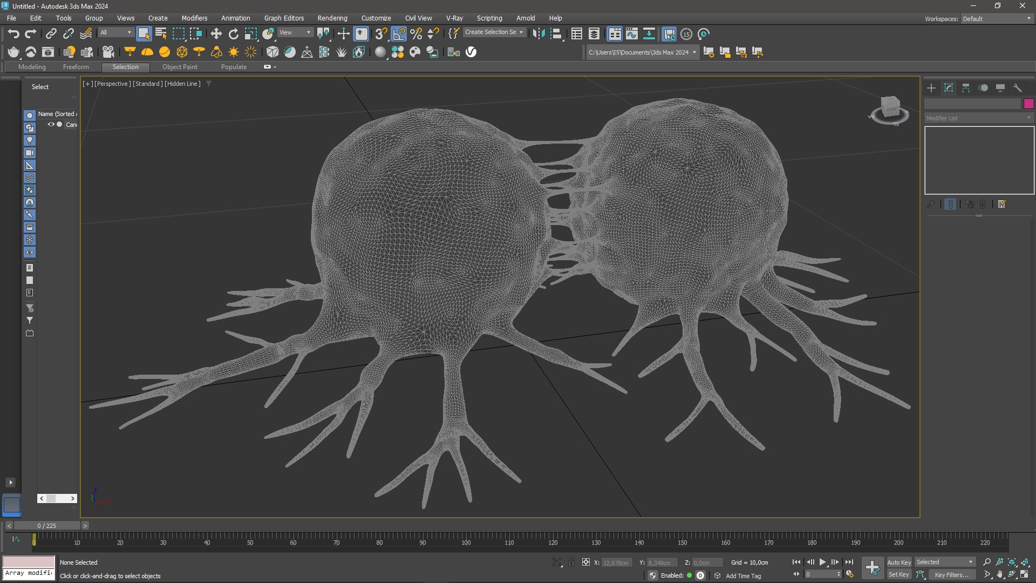Switch to the Object Paint ribbon tab

pyautogui.click(x=180, y=67)
